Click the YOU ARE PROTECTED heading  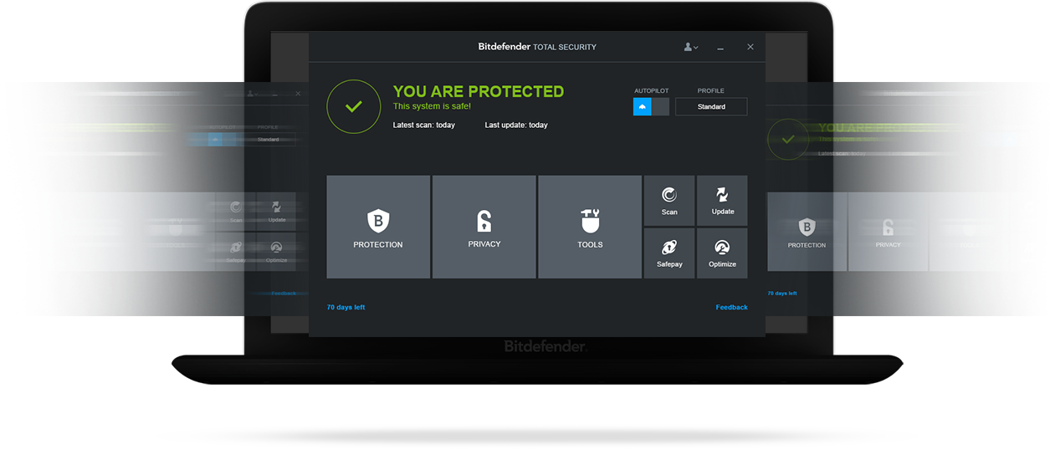pos(479,91)
